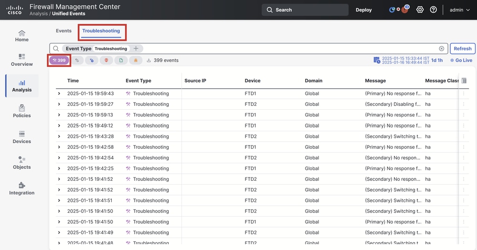Viewport: 477px width, 250px height.
Task: Open the help question mark icon
Action: (x=433, y=10)
